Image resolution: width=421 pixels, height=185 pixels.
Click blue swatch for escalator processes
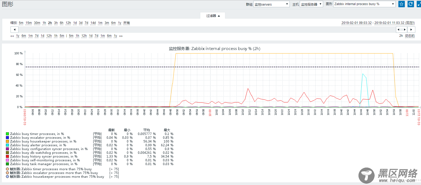point(7,138)
